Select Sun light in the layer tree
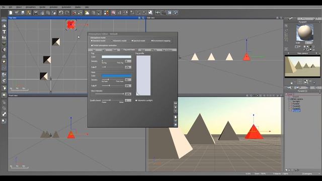The image size is (322, 181). tap(296, 102)
